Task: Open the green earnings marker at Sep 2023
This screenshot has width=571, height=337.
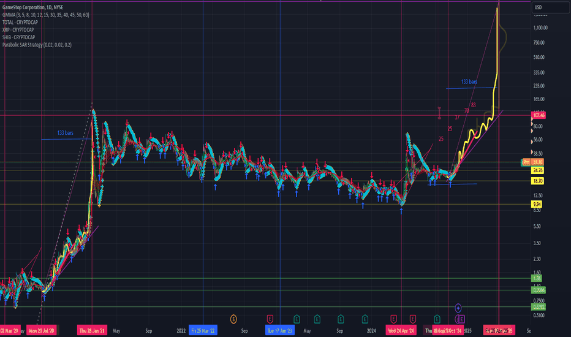Action: click(x=341, y=319)
